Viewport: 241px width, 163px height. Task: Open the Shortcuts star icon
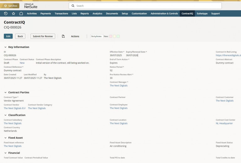pyautogui.click(x=13, y=13)
